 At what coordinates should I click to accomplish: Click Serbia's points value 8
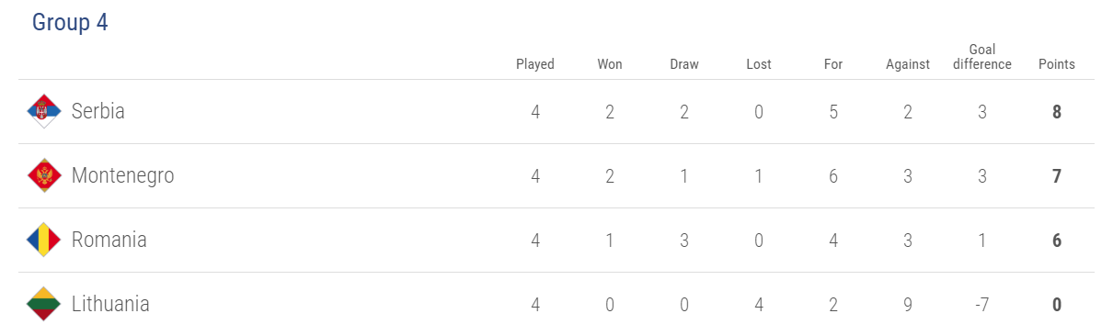point(1057,113)
